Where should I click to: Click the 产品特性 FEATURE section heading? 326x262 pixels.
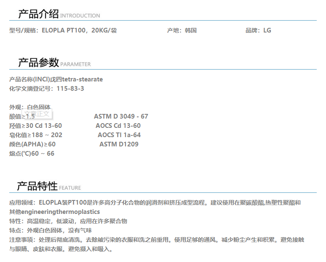pos(48,186)
